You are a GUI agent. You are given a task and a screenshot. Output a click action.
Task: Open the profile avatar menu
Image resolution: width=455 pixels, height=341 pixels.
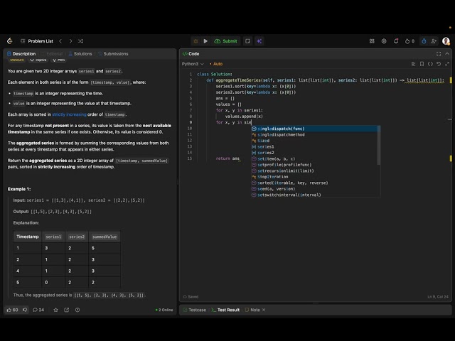[446, 41]
